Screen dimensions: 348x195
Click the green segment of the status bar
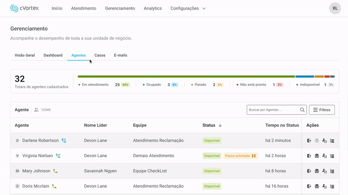point(186,76)
